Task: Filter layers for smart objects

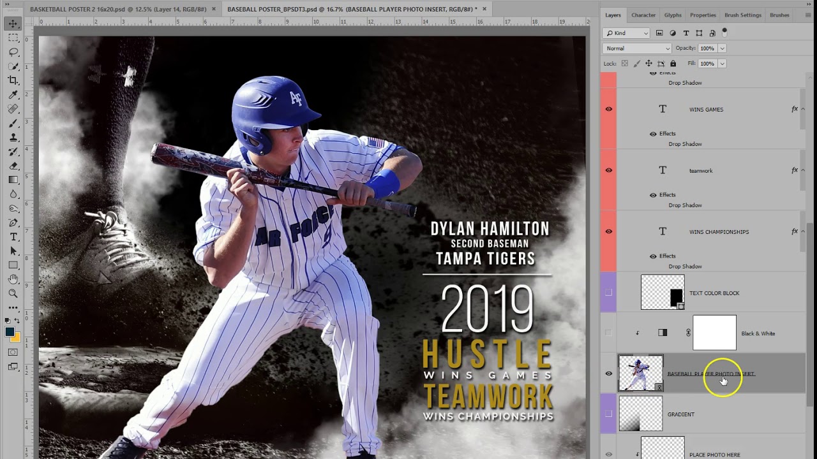Action: [x=712, y=33]
